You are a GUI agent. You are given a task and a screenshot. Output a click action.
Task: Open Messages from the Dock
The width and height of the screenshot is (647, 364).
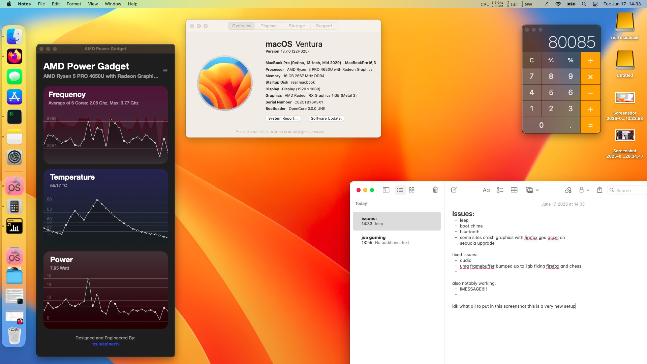coord(14,77)
